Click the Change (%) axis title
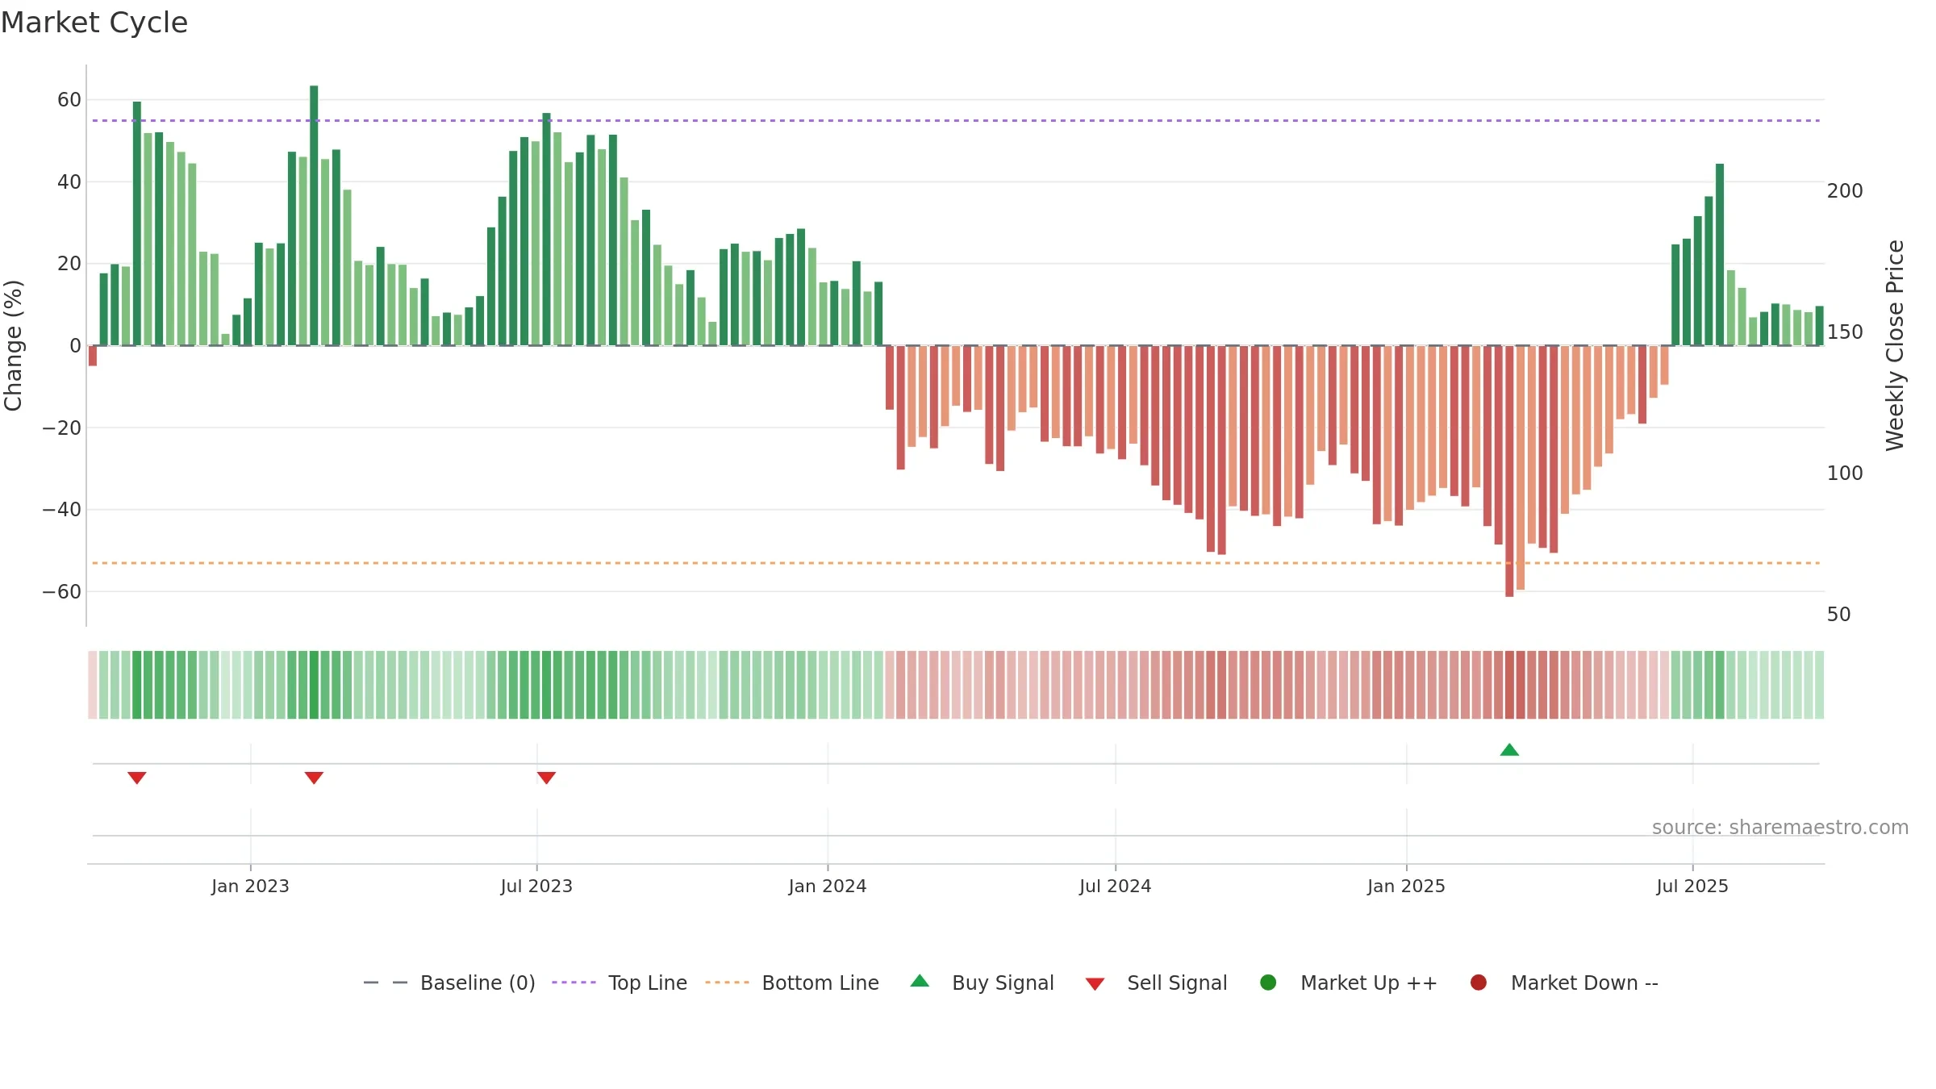The height and width of the screenshot is (1089, 1936). coord(13,345)
